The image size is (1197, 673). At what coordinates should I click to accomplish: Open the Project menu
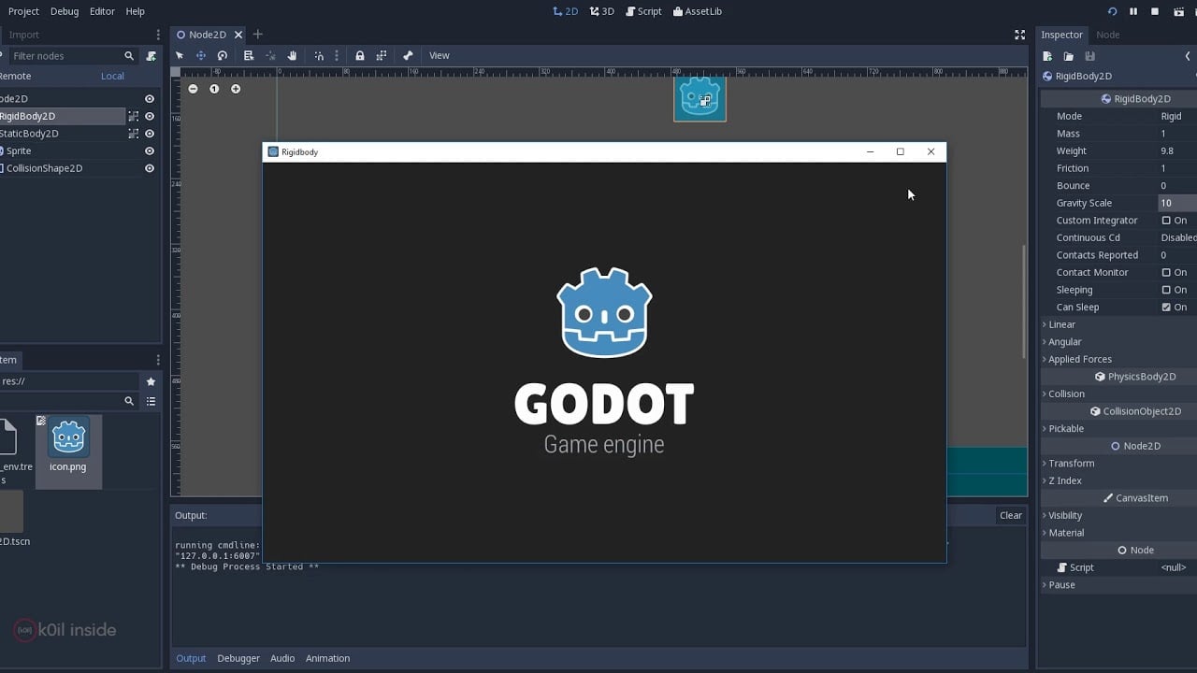(23, 11)
